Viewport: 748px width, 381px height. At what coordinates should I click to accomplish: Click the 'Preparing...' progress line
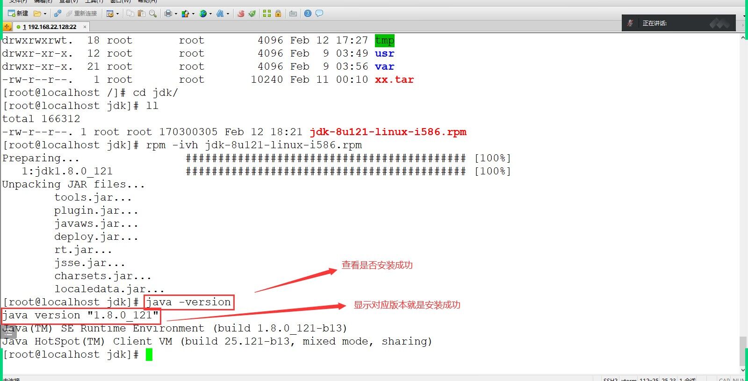click(257, 158)
